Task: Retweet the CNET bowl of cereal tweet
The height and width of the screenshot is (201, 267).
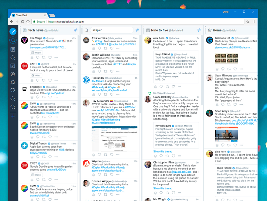Action: [44, 80]
